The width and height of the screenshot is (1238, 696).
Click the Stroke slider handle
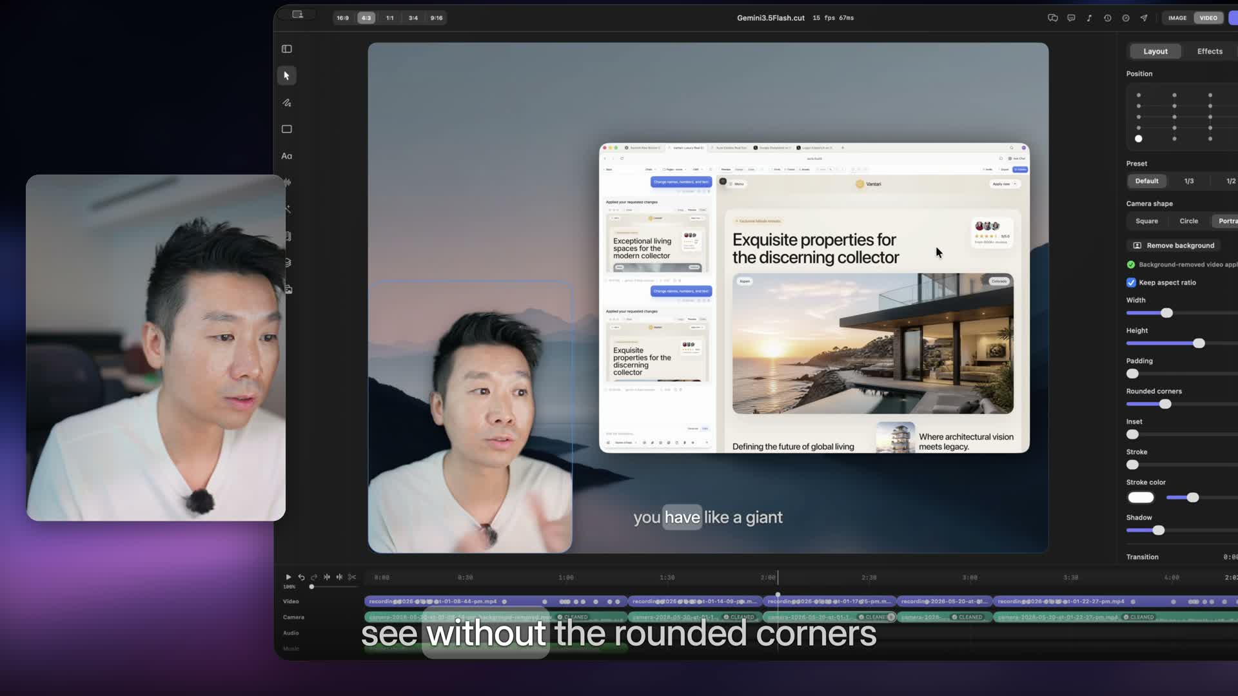click(x=1132, y=465)
